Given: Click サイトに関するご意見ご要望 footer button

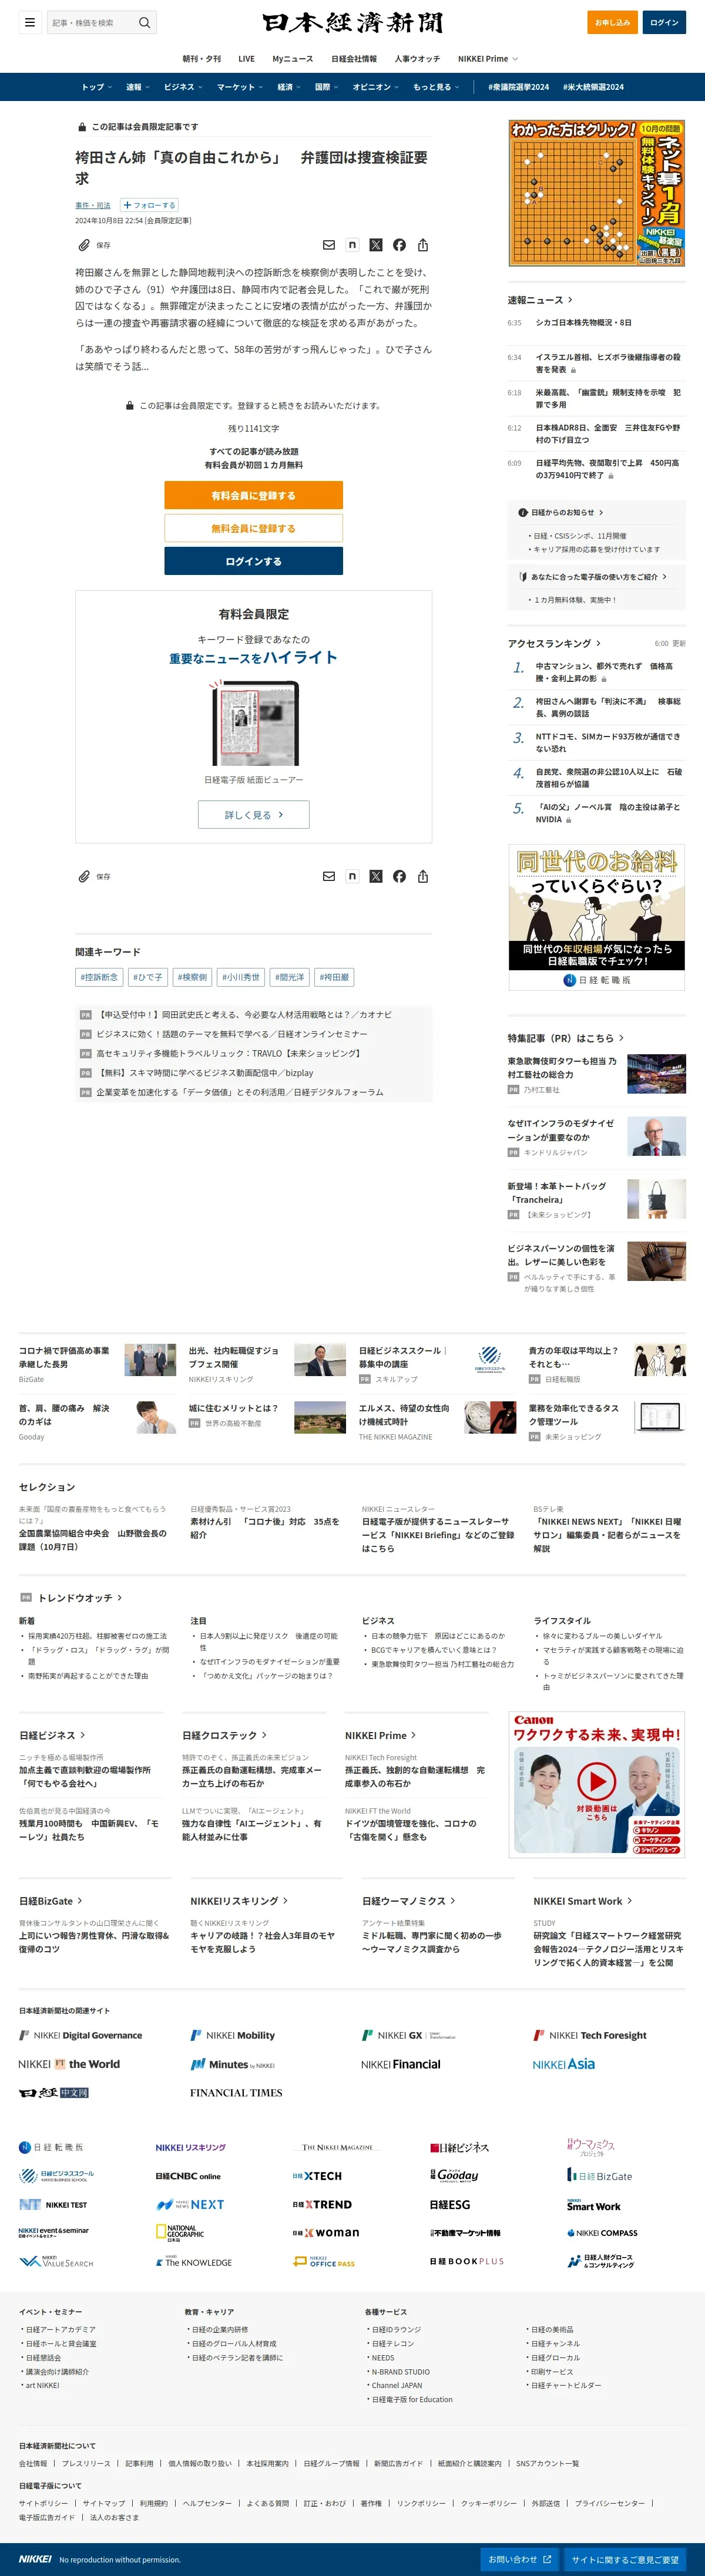Looking at the screenshot, I should point(625,2559).
